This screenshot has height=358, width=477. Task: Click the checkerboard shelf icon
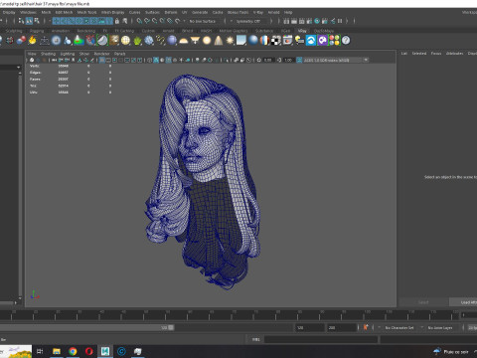point(275,41)
